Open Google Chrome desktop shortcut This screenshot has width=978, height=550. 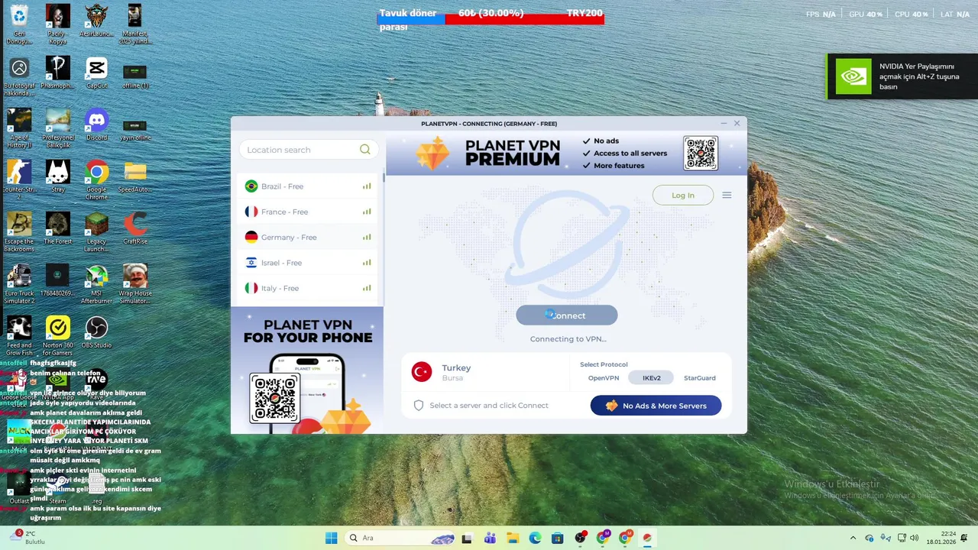(x=96, y=180)
